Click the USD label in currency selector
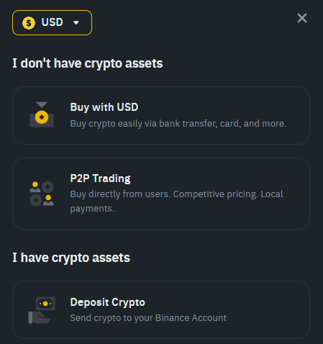This screenshot has width=323, height=344. [x=52, y=22]
